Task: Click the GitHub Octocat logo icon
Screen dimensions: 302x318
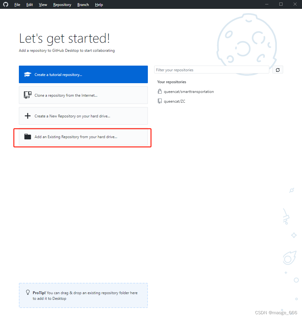Action: [x=6, y=4]
